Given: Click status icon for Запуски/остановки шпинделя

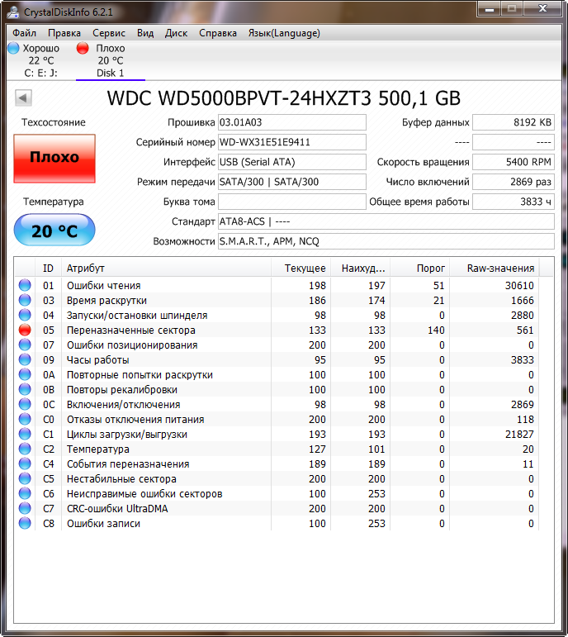Looking at the screenshot, I should 25,316.
